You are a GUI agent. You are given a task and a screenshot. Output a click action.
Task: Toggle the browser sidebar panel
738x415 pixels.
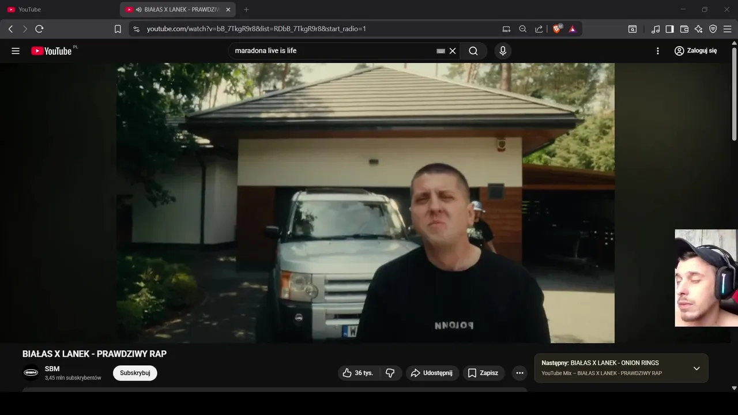coord(669,29)
